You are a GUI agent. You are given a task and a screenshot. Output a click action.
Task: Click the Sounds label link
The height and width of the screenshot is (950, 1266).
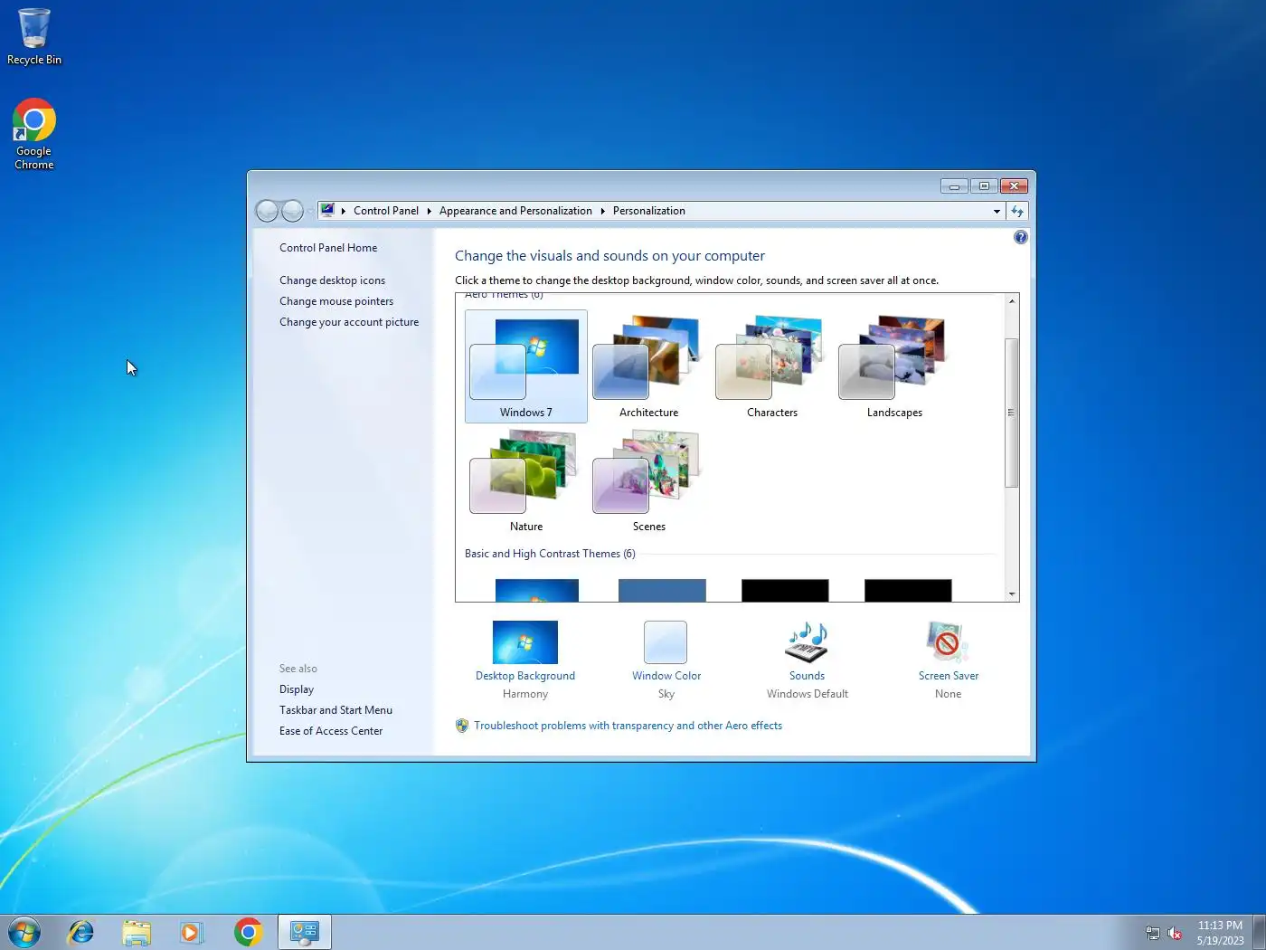[807, 676]
